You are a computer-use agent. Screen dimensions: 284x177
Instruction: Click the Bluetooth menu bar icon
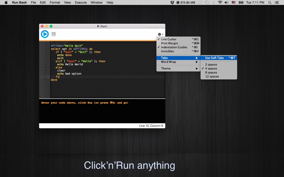[214, 2]
